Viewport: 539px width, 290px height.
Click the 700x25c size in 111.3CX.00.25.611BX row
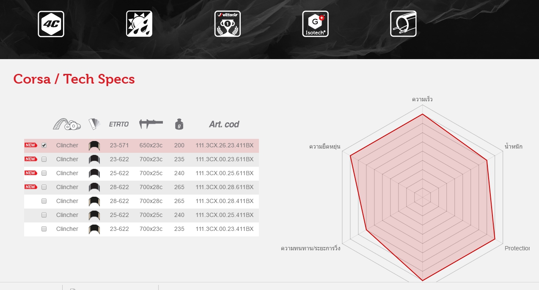[151, 173]
